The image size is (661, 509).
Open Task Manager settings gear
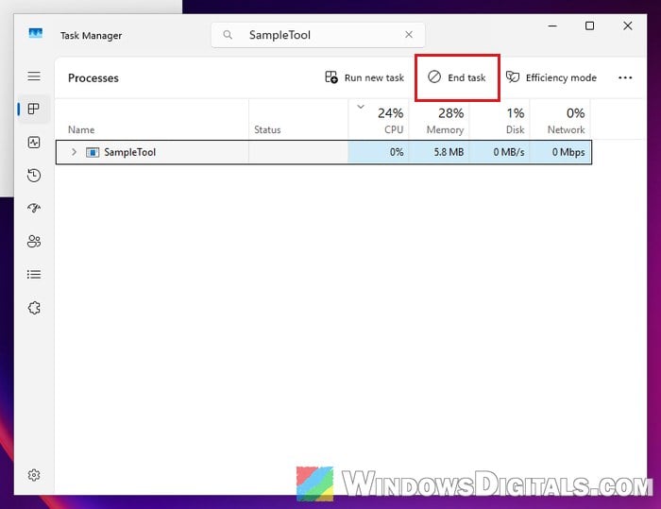(34, 475)
